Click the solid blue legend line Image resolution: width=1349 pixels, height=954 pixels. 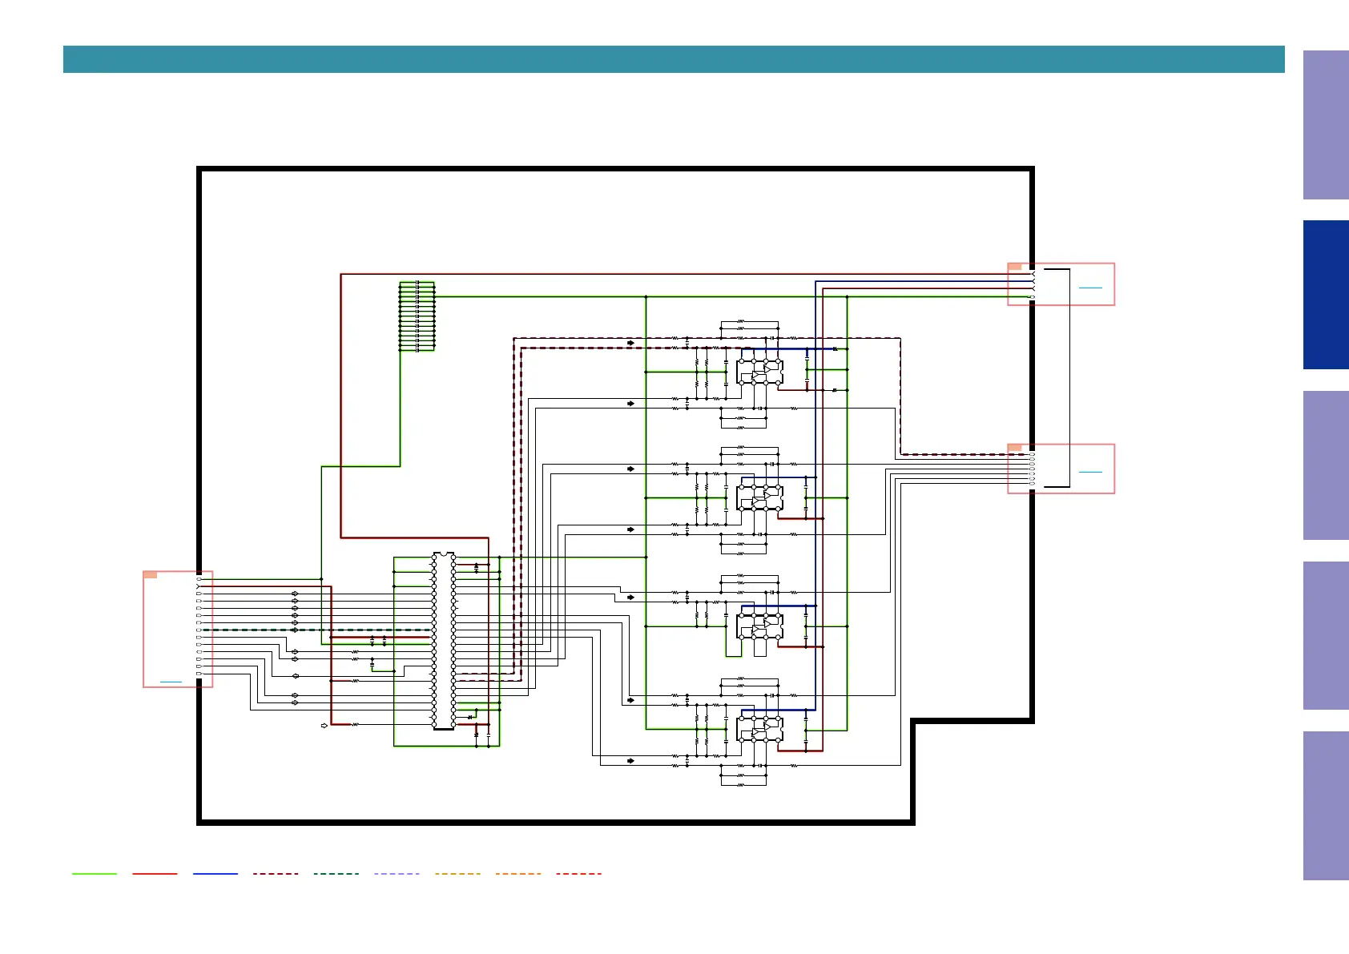[x=215, y=874]
